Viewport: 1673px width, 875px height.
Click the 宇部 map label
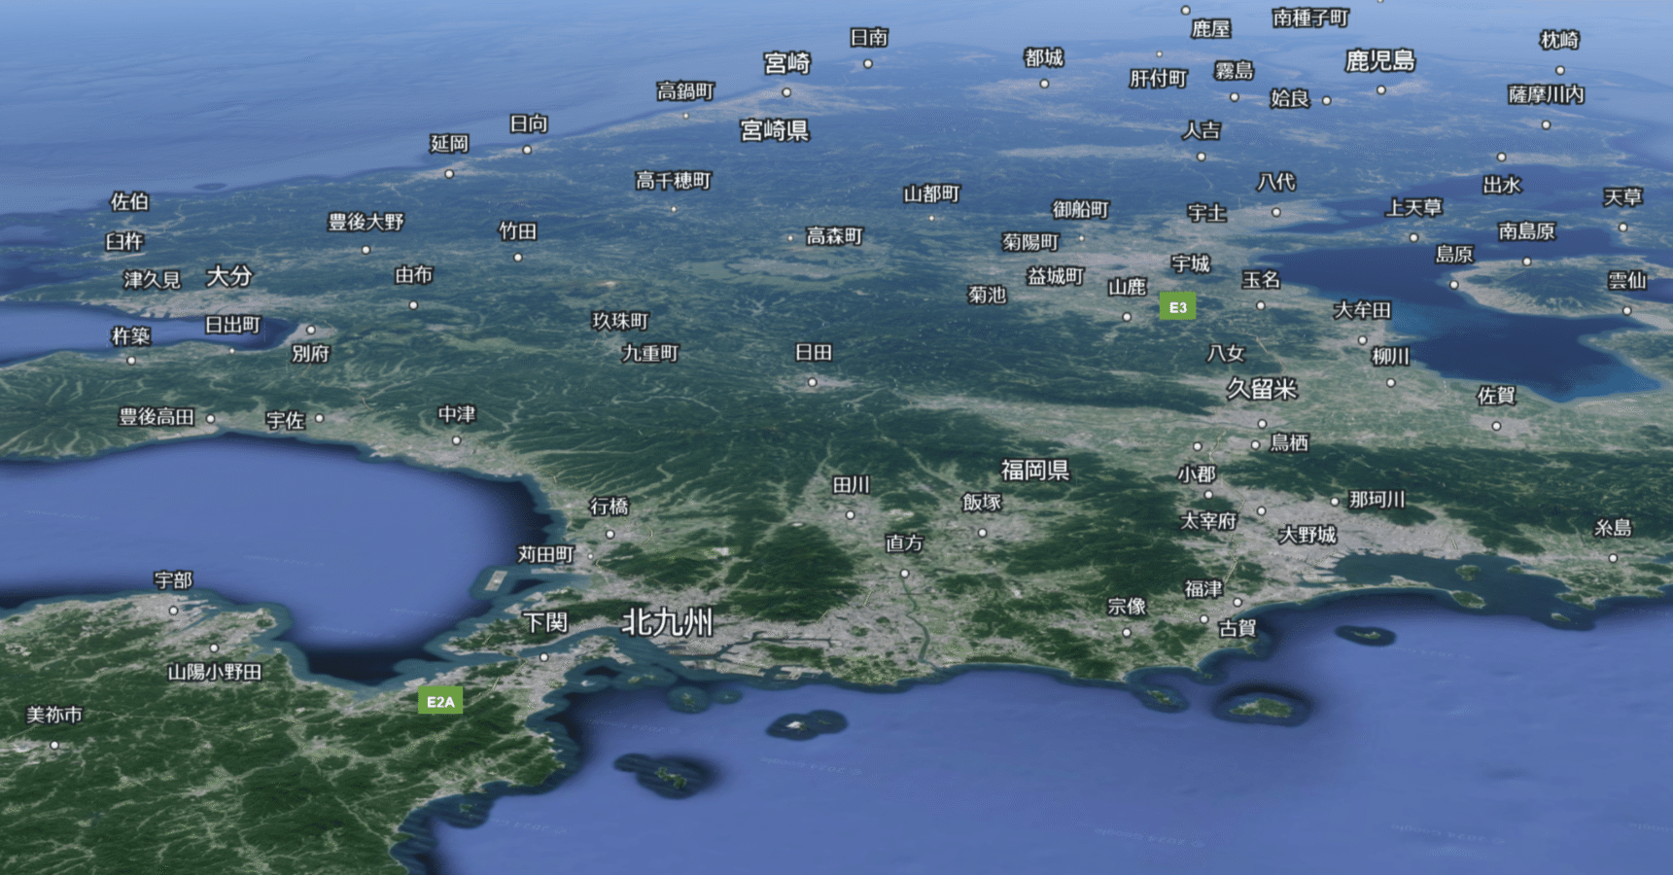pyautogui.click(x=173, y=580)
